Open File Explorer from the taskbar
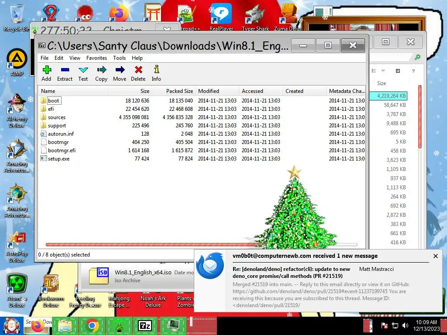The height and width of the screenshot is (335, 447). 65,325
